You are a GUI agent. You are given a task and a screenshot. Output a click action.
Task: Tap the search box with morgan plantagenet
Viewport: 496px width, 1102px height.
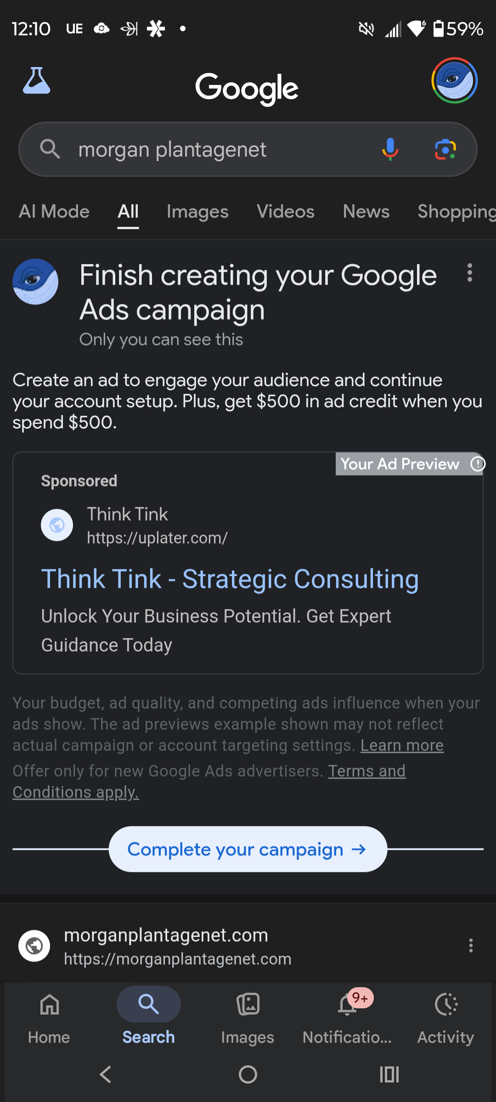pyautogui.click(x=220, y=150)
